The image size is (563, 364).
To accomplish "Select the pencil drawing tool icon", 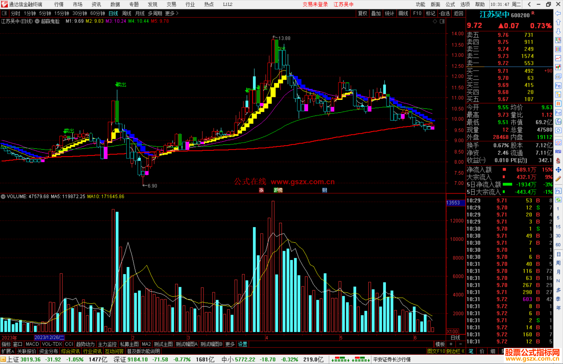I will pyautogui.click(x=558, y=179).
